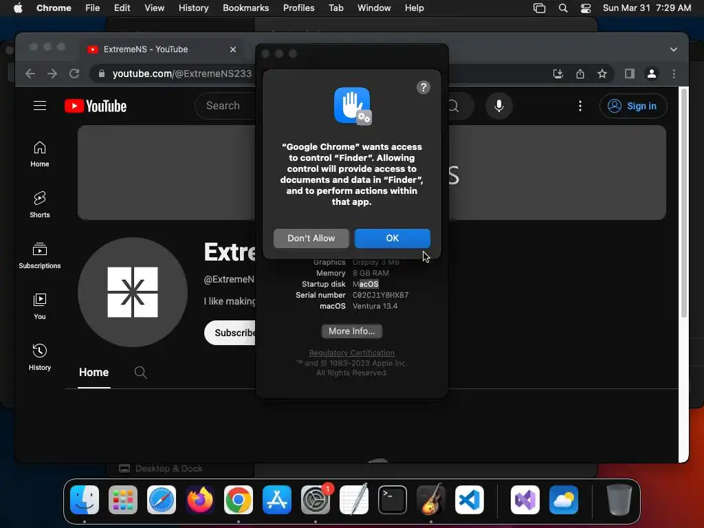Select the channel Home tab
The image size is (704, 528).
pos(93,372)
